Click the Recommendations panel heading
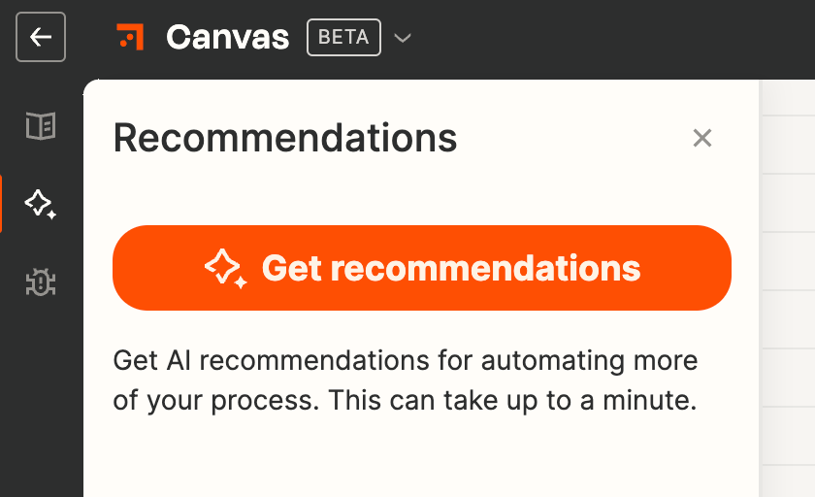 click(285, 139)
